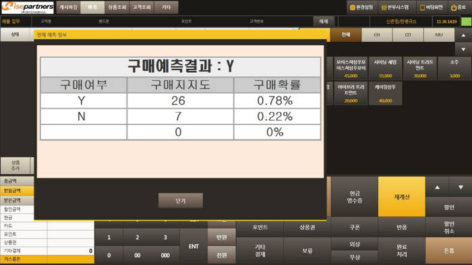Click the 할인 button

[449, 207]
